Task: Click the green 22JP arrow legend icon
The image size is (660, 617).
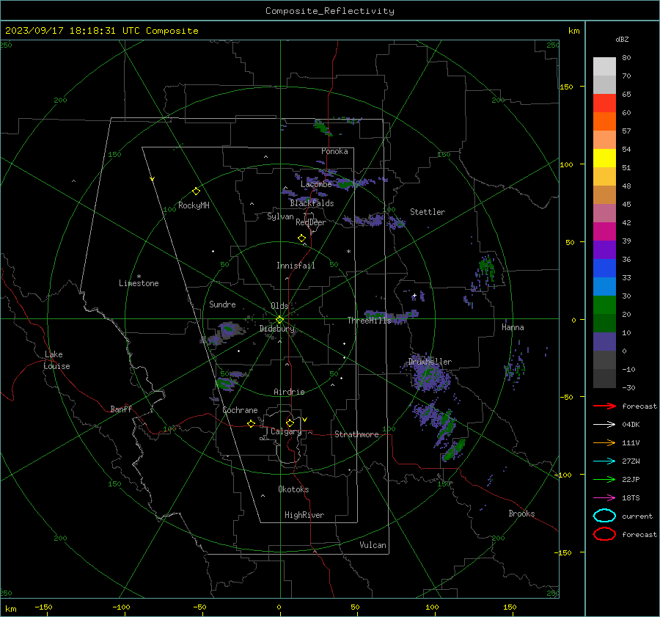Action: tap(604, 479)
